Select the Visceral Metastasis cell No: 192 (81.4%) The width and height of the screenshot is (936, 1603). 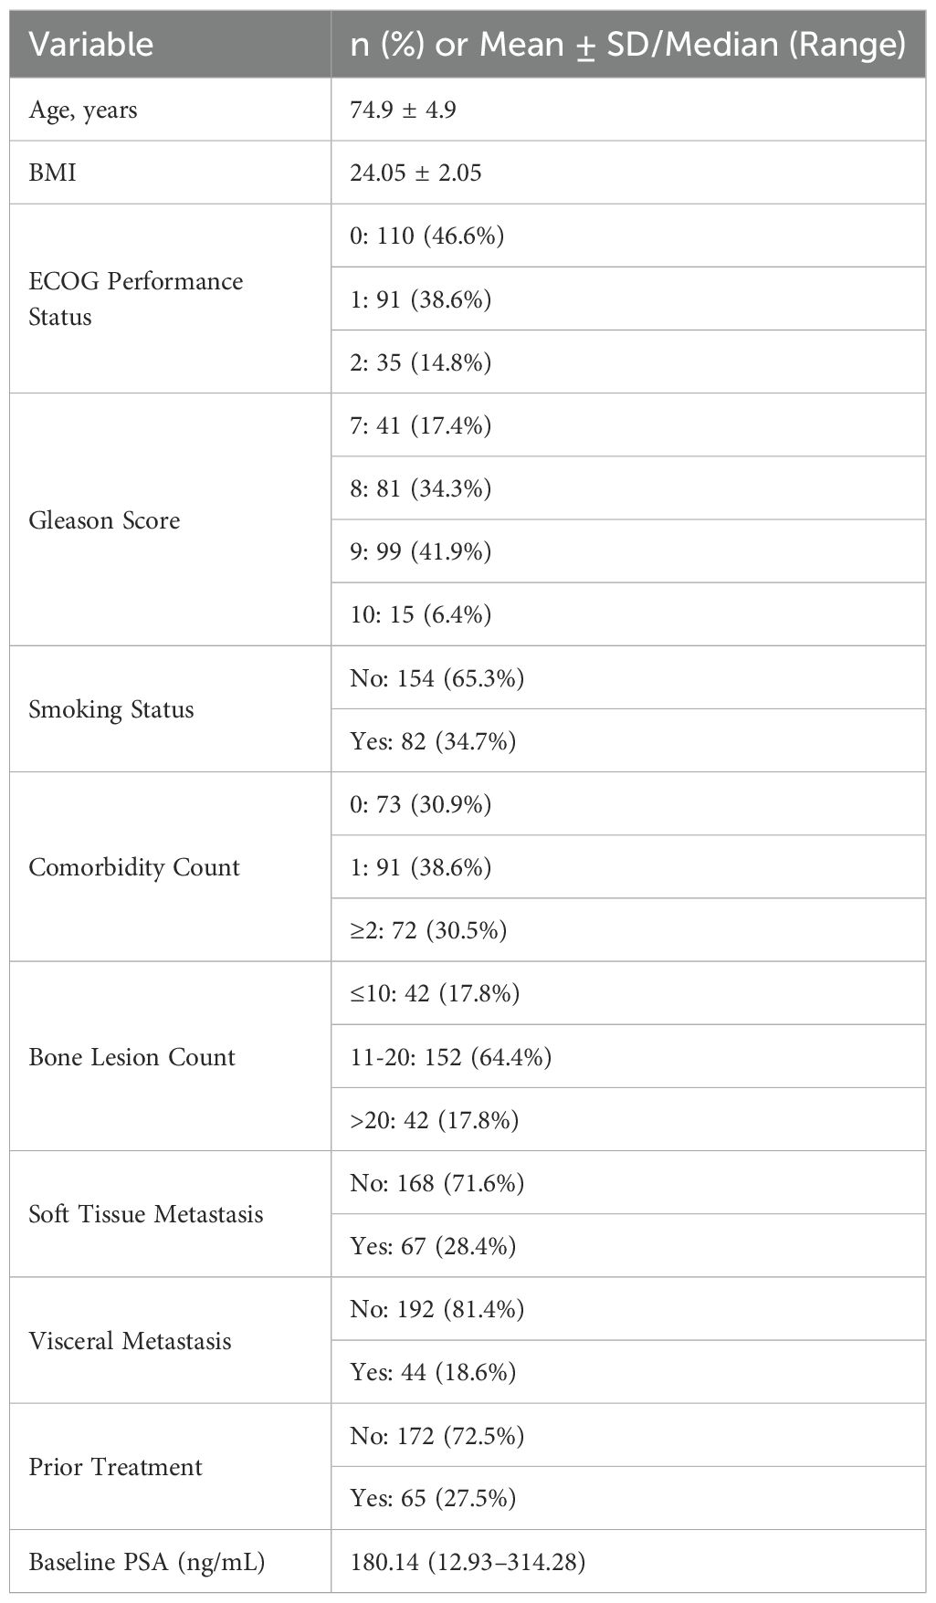pos(436,1309)
